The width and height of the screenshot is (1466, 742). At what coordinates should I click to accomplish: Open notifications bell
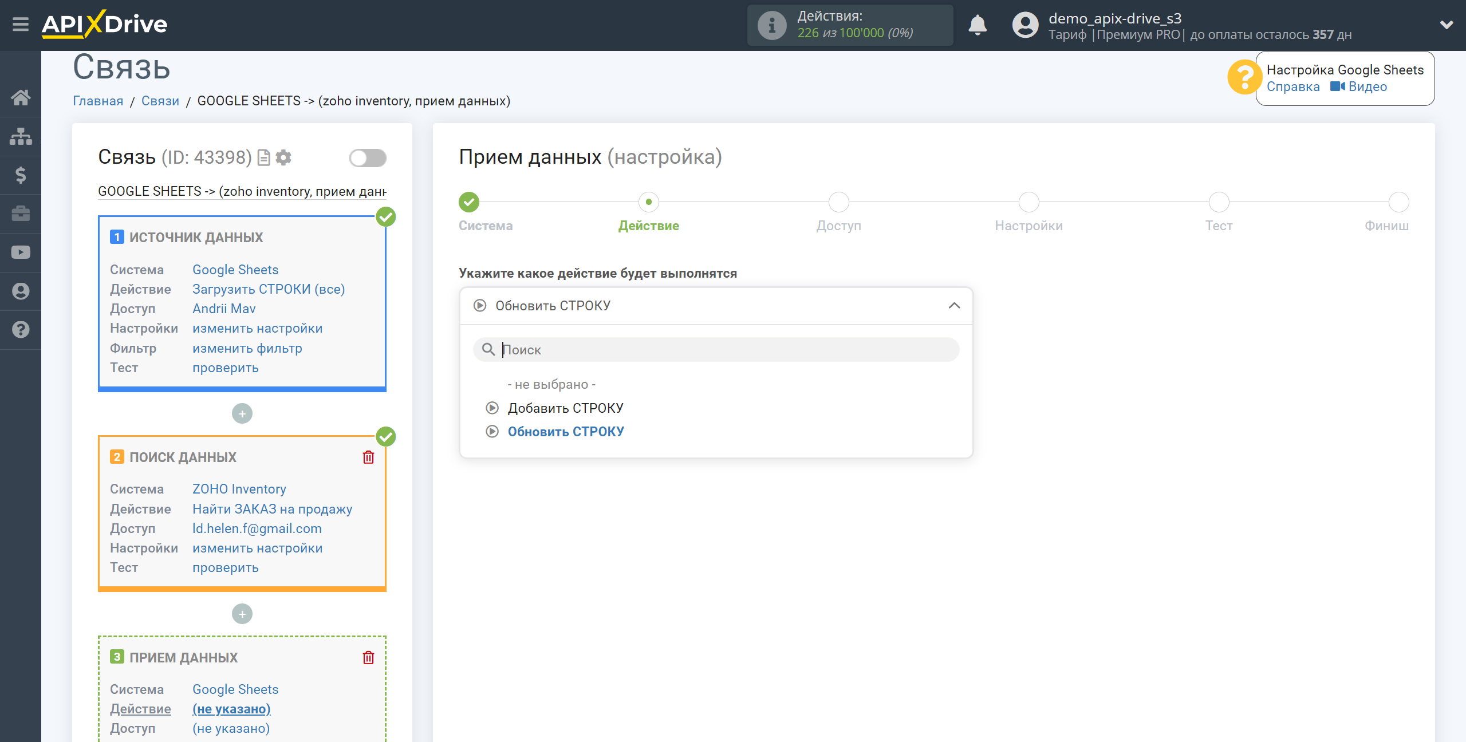(x=978, y=25)
